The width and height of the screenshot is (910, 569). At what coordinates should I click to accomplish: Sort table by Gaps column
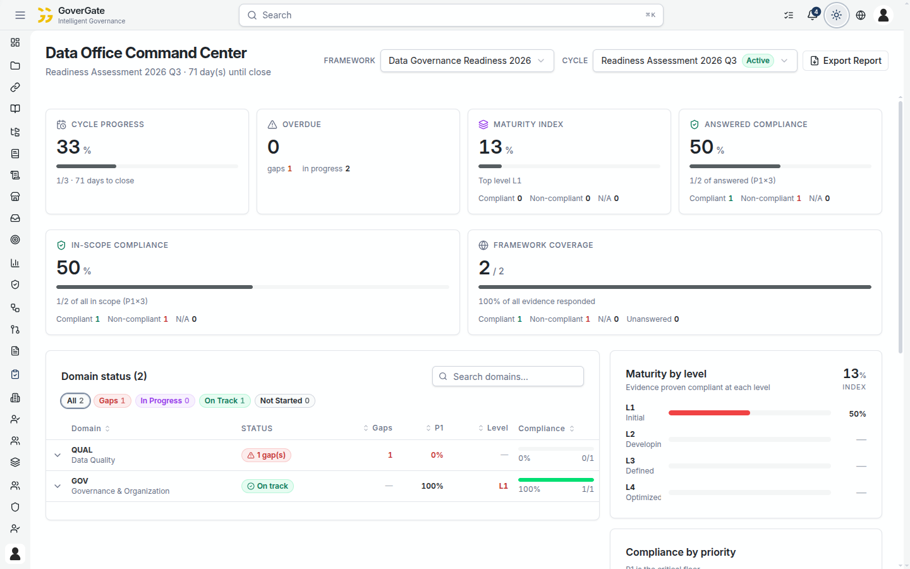[378, 428]
